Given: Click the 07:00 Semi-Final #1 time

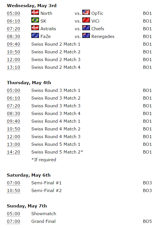Looking at the screenshot, I should point(13,183).
